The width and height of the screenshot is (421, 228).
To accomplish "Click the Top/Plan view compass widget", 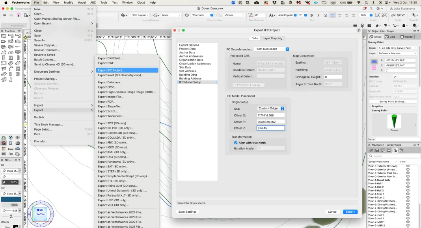I will coord(40,213).
